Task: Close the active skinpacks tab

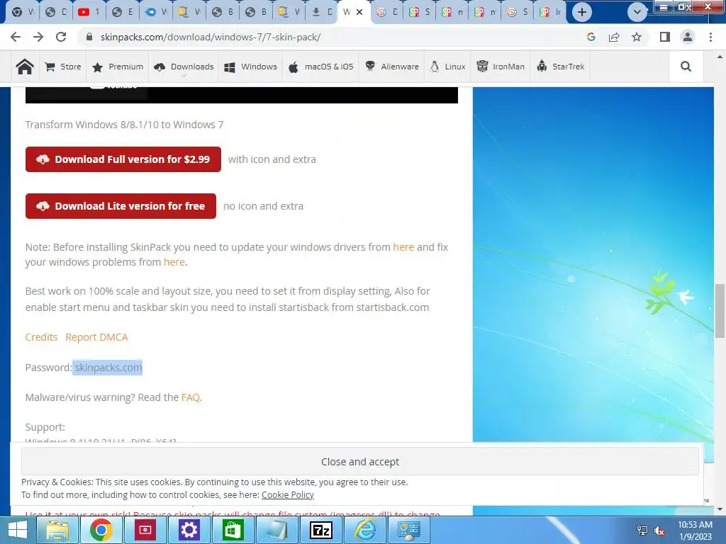Action: point(359,12)
